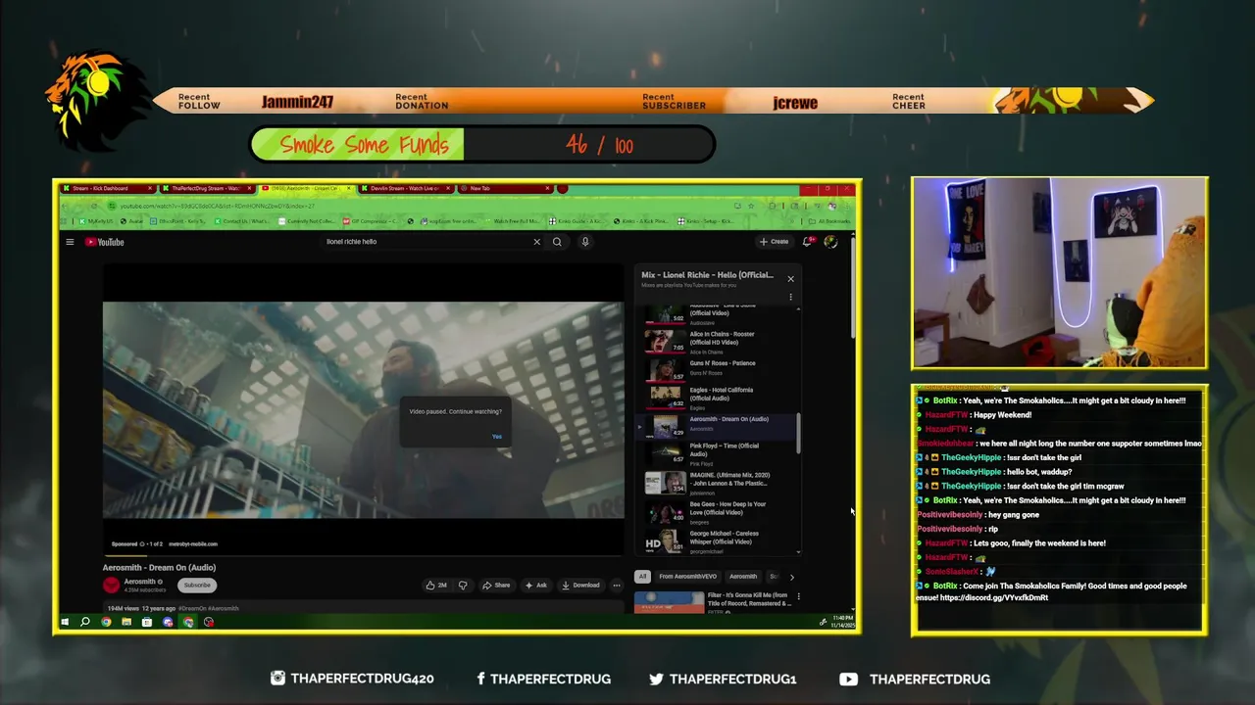Click the Ask button under the video
The height and width of the screenshot is (705, 1255).
click(x=535, y=586)
